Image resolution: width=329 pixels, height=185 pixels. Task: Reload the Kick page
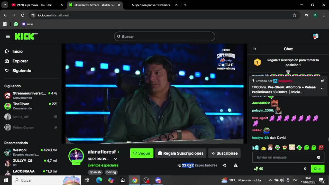23,15
